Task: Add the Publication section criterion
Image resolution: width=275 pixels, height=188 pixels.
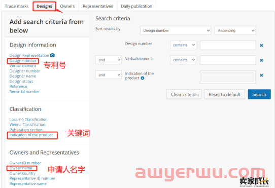Action: point(26,130)
